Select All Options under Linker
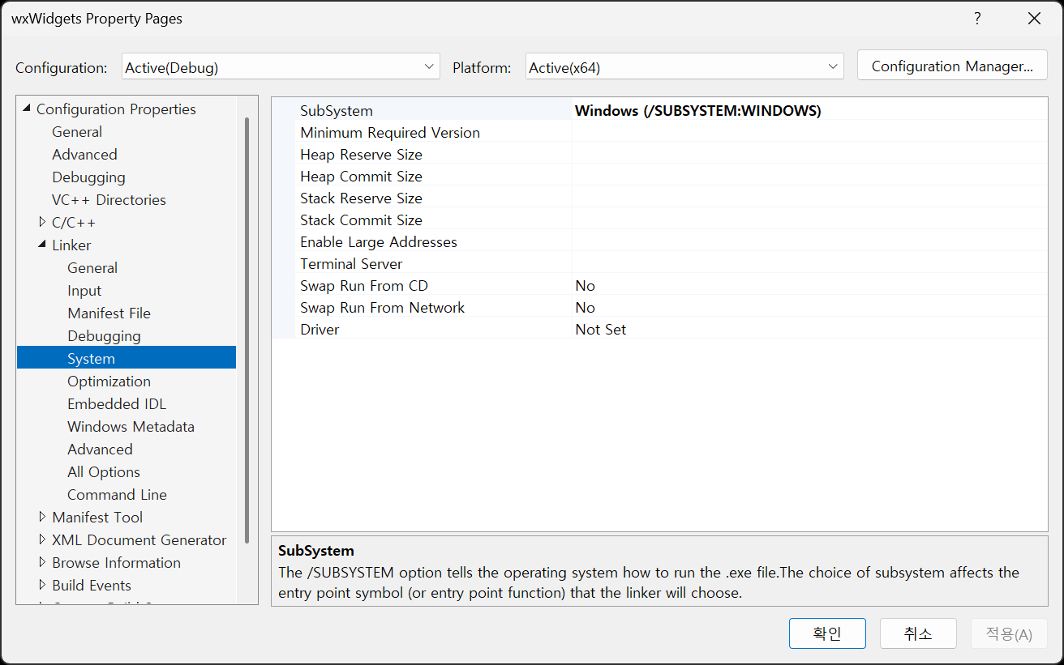 click(104, 472)
